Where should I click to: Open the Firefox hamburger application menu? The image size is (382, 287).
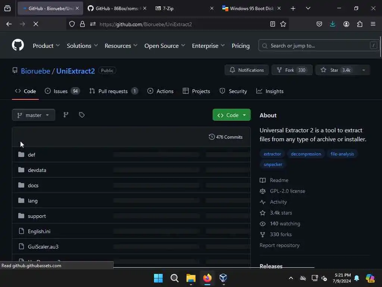coord(373,24)
